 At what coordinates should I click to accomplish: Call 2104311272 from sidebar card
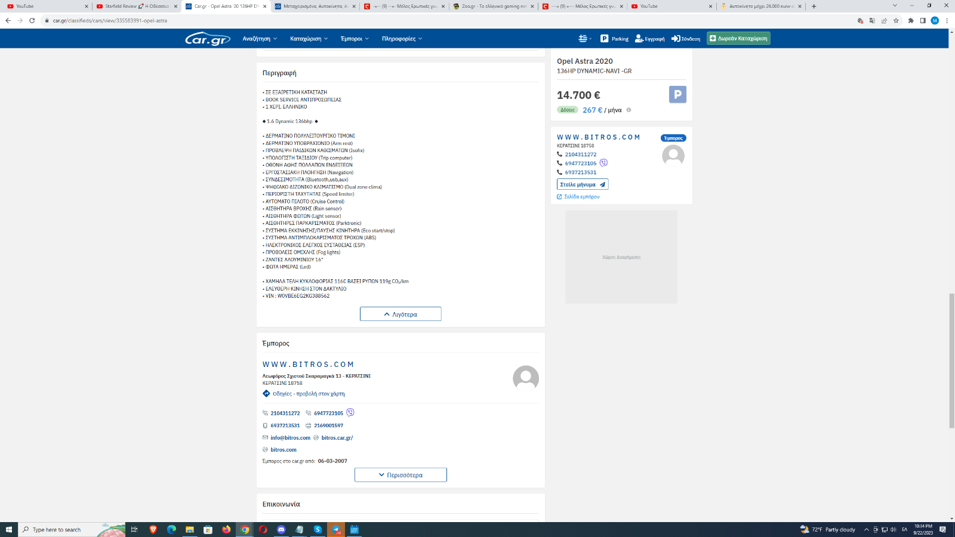[x=581, y=155]
